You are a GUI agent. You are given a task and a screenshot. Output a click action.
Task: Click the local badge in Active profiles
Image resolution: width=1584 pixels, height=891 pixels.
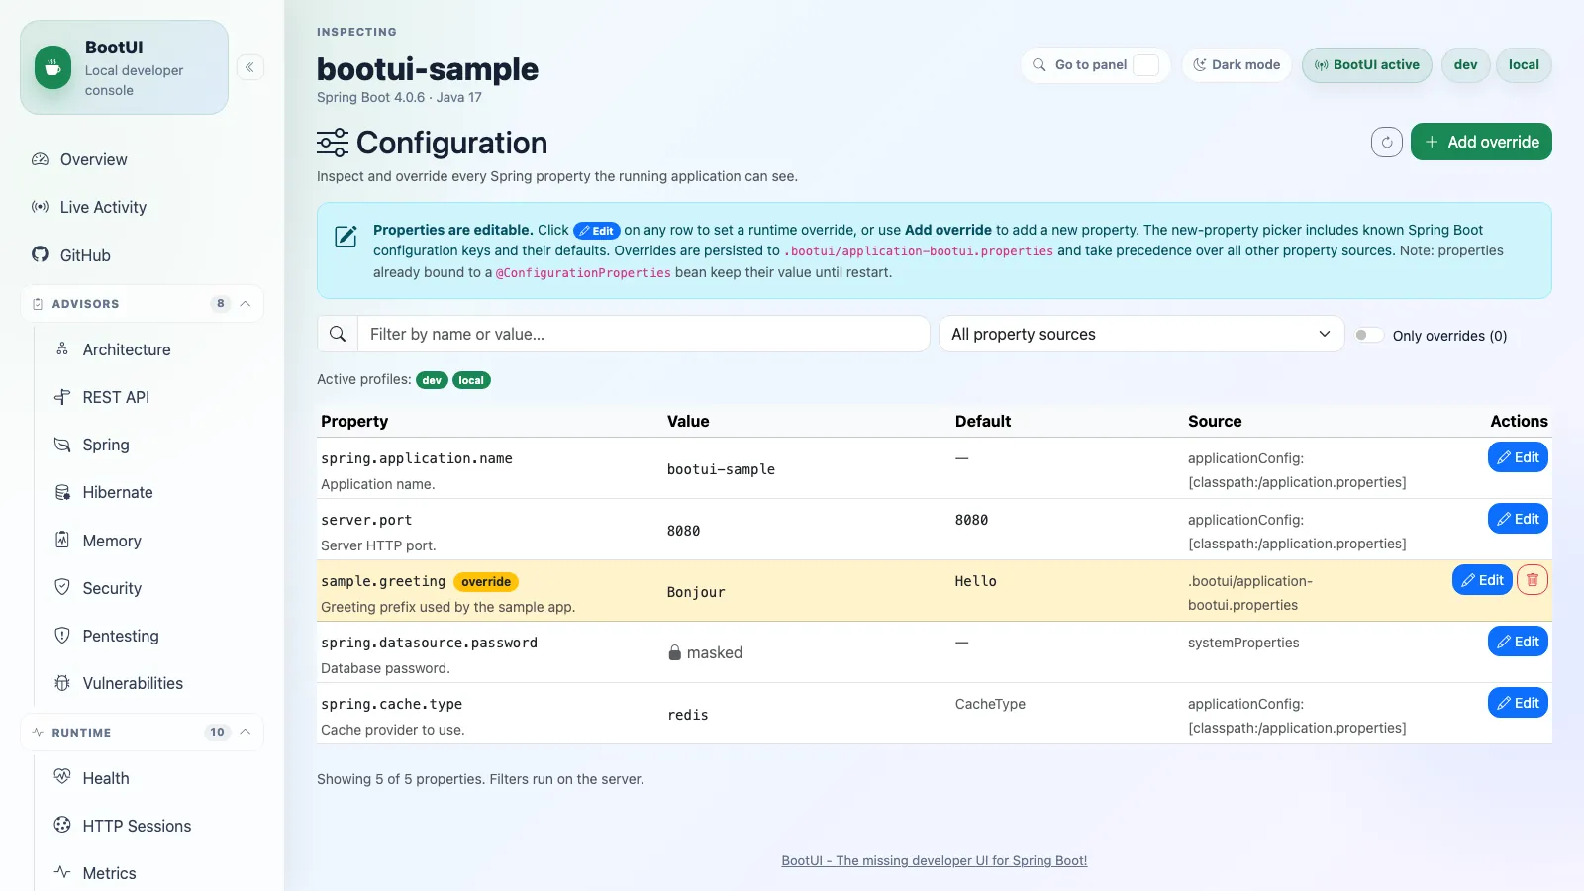click(x=471, y=380)
